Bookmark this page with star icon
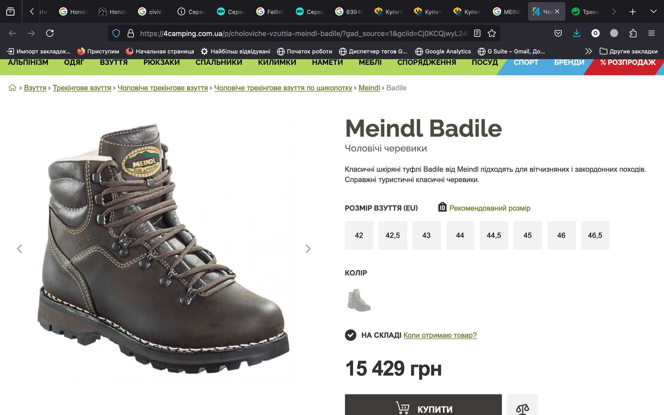 (x=492, y=33)
